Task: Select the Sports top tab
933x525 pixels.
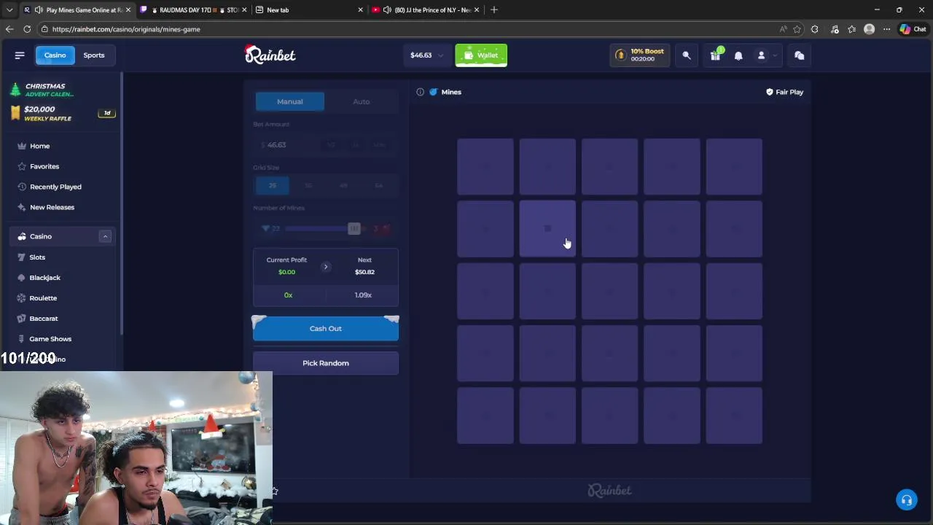Action: [94, 55]
